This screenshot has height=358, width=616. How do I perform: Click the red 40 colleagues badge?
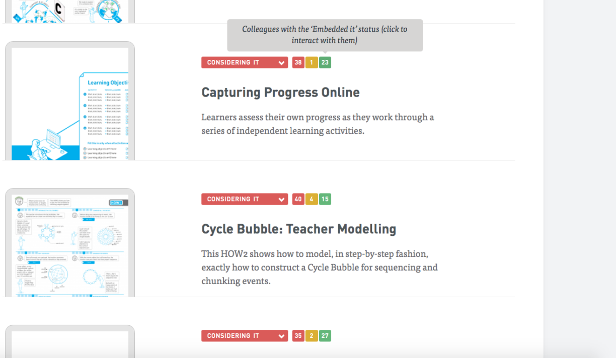tap(298, 199)
